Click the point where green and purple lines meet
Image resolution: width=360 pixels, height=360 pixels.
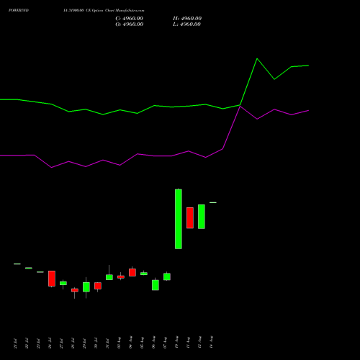point(240,106)
